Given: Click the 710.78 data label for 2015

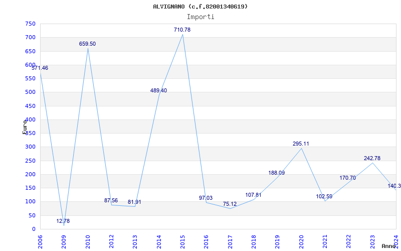Looking at the screenshot, I should [182, 30].
